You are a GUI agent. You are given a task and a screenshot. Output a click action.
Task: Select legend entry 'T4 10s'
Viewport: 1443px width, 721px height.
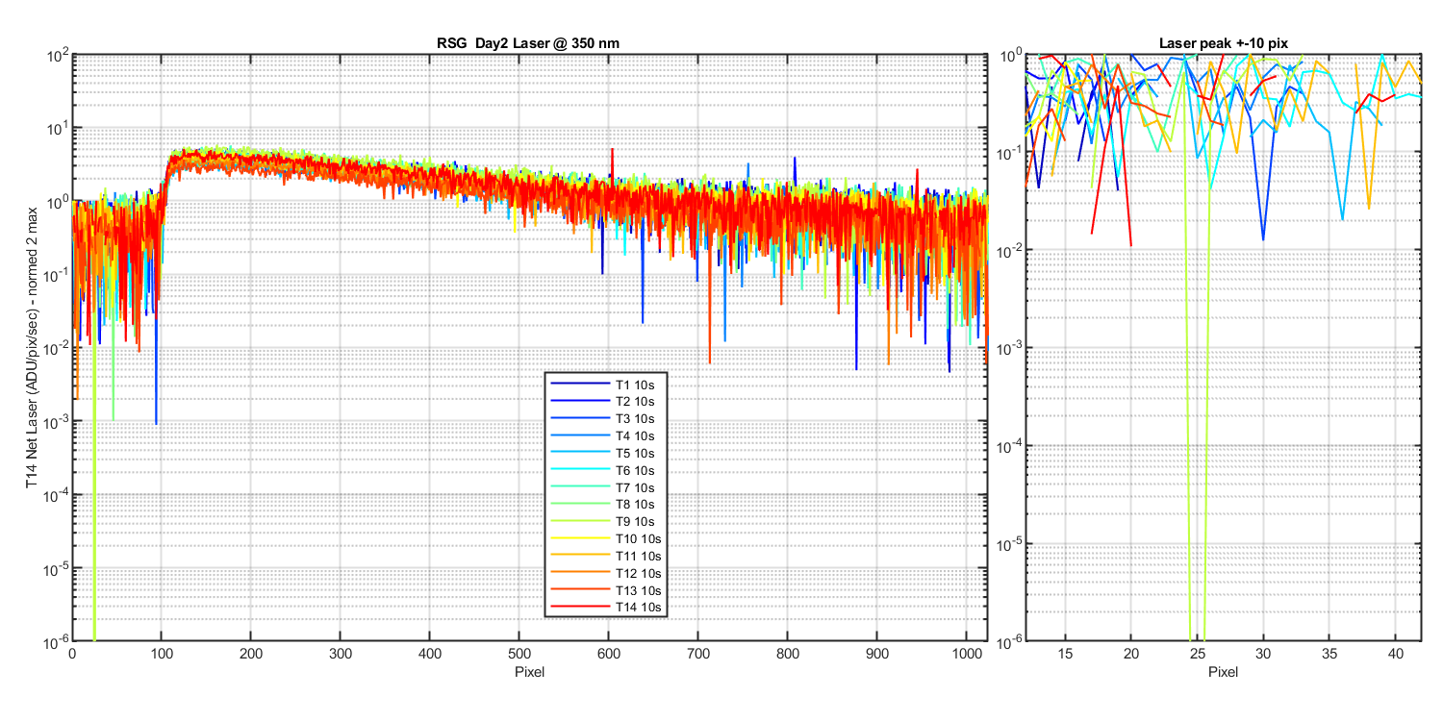(x=608, y=435)
